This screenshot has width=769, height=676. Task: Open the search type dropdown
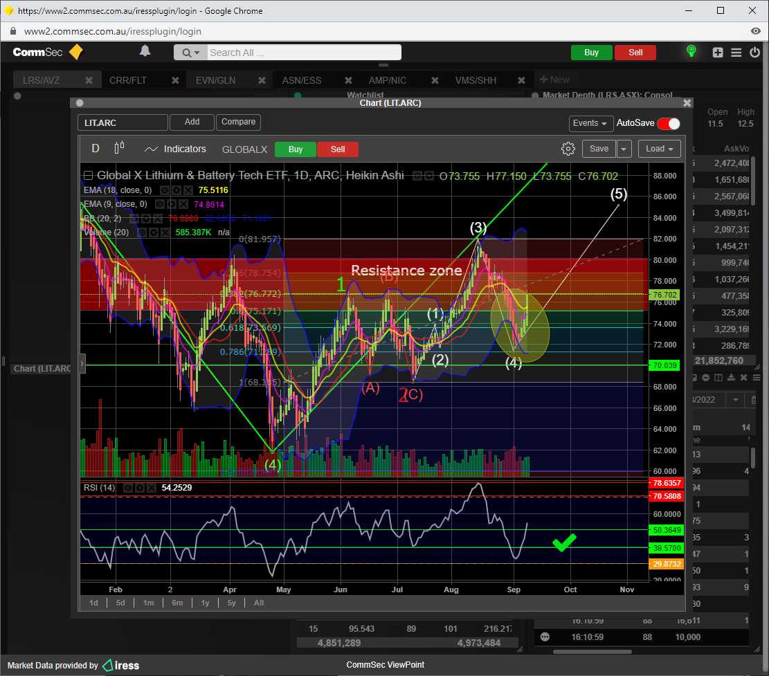pyautogui.click(x=191, y=53)
